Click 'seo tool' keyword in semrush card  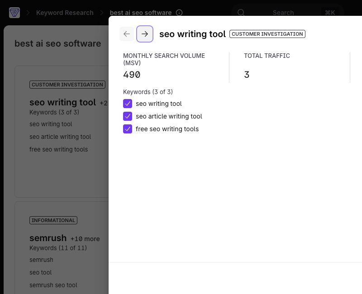[41, 273]
